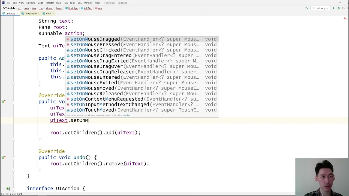Select setOnMouseDragExited completion suggestion
Image resolution: width=349 pixels, height=196 pixels.
point(142,61)
